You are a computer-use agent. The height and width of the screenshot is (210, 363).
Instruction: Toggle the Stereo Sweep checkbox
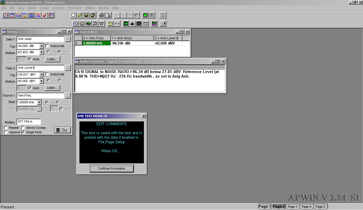23,128
